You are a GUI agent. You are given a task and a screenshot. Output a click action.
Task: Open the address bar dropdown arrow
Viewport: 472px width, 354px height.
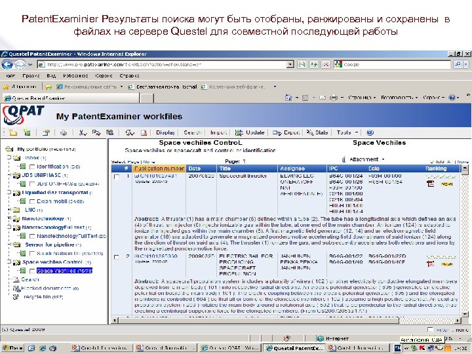coord(290,64)
